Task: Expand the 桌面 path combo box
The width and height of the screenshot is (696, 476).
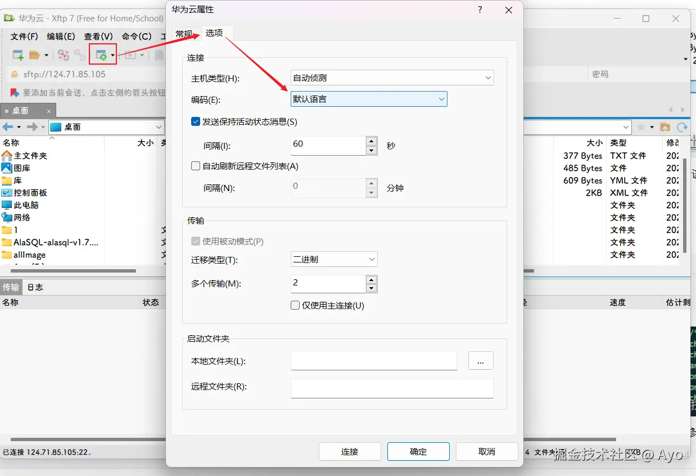Action: [x=158, y=127]
